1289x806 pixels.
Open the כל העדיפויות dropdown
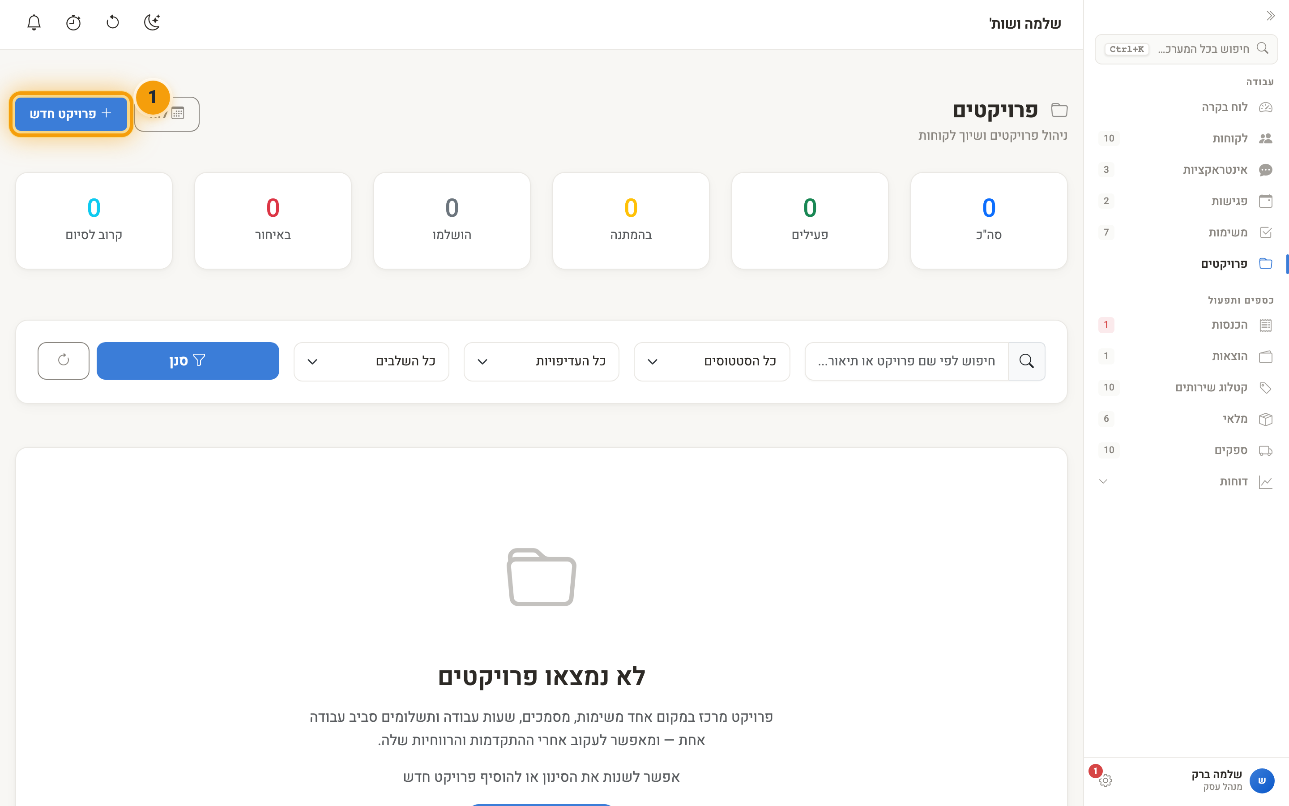coord(541,361)
